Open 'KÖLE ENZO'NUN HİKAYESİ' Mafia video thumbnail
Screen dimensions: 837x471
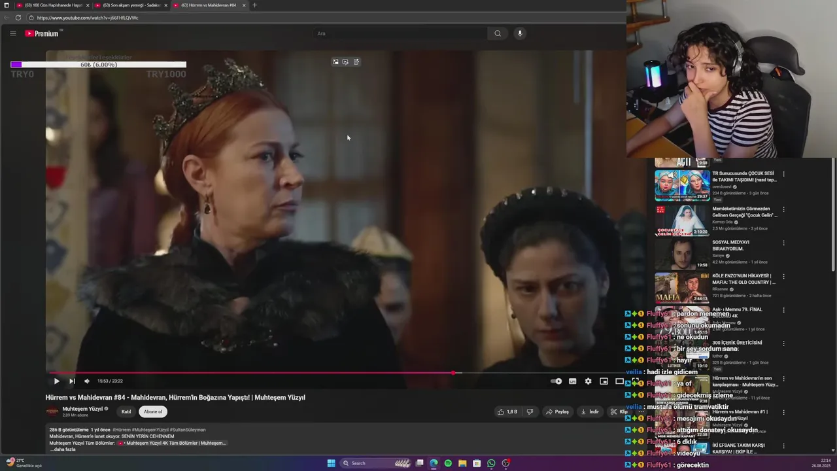(682, 287)
